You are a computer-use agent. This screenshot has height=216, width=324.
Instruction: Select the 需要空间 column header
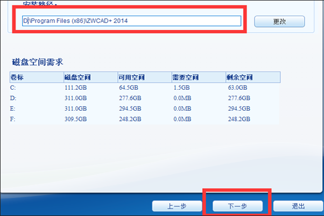click(x=199, y=77)
